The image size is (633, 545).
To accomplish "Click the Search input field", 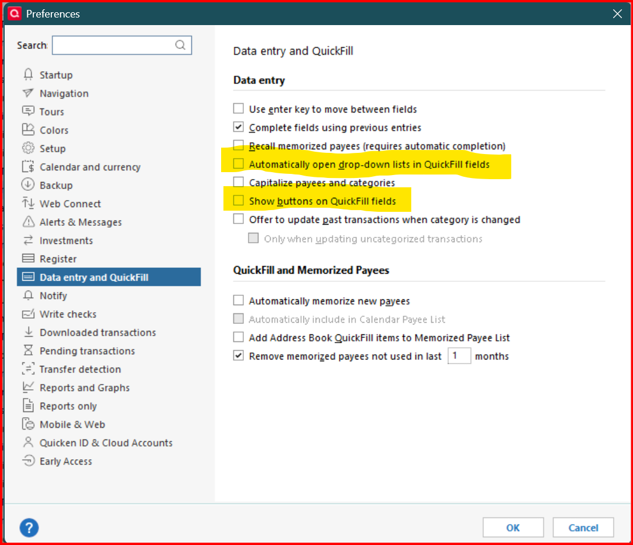I will pos(122,45).
